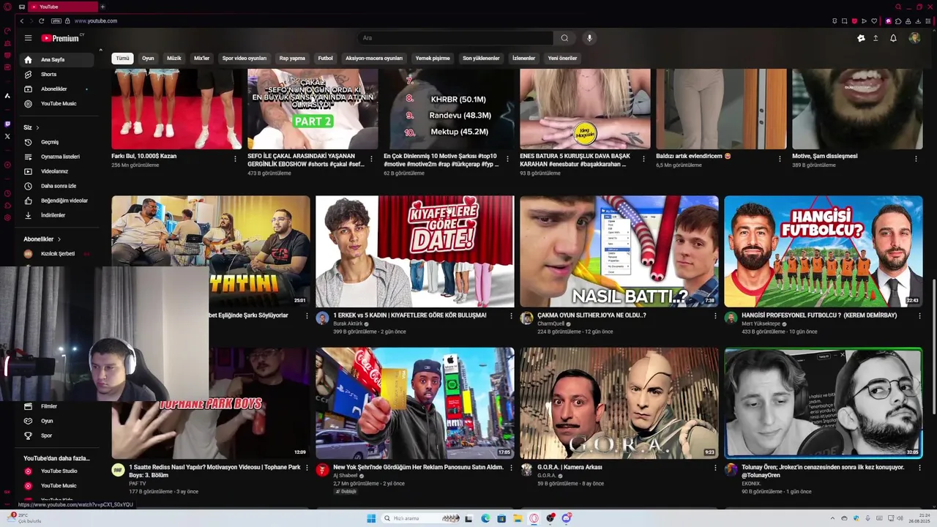This screenshot has width=937, height=527.
Task: Open Microsoft Edge from taskbar
Action: pos(485,518)
